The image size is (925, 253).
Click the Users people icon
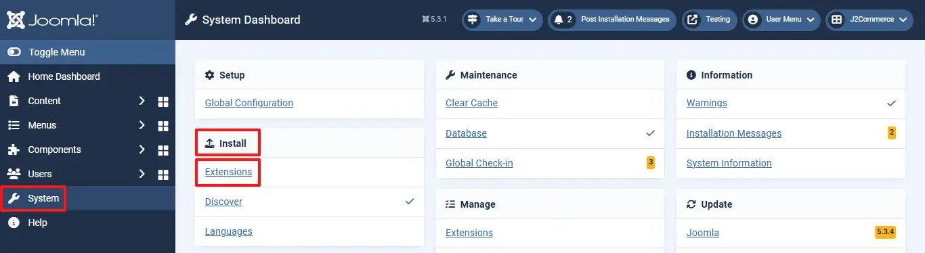(14, 174)
